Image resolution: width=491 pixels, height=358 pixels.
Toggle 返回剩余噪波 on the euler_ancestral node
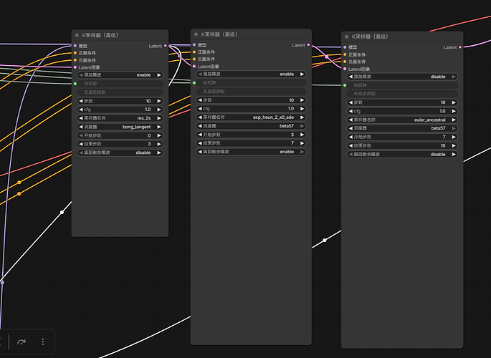(402, 154)
